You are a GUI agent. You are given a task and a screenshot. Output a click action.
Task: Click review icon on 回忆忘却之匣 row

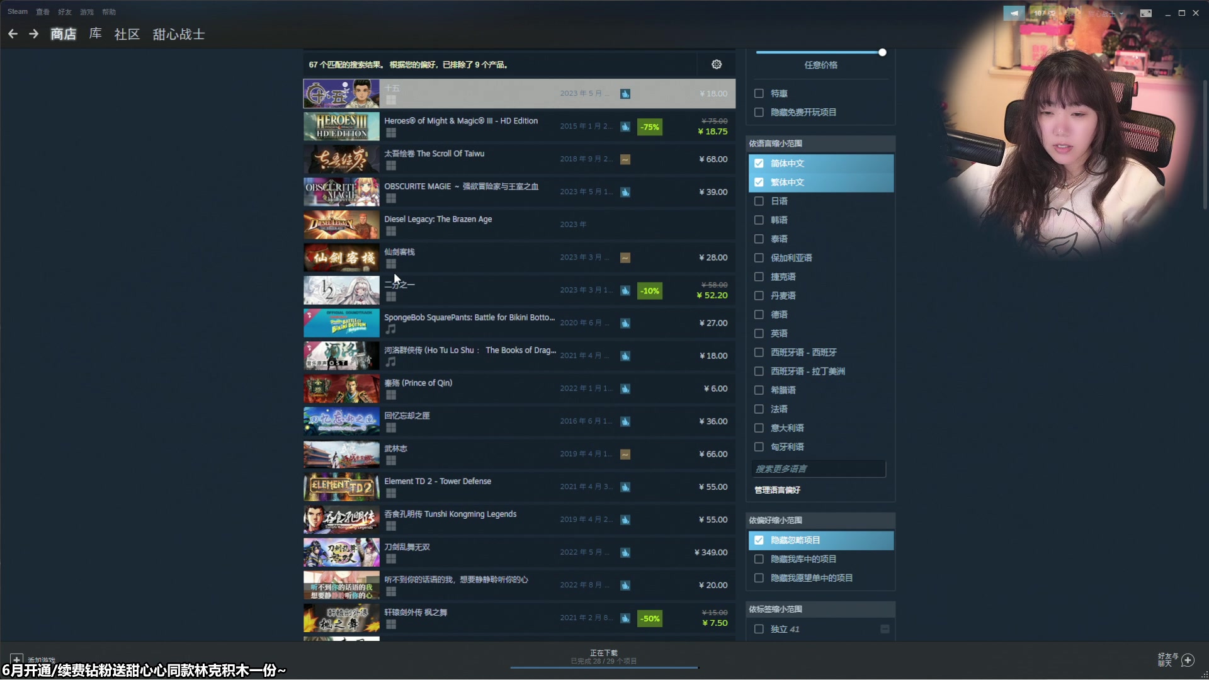pyautogui.click(x=625, y=421)
